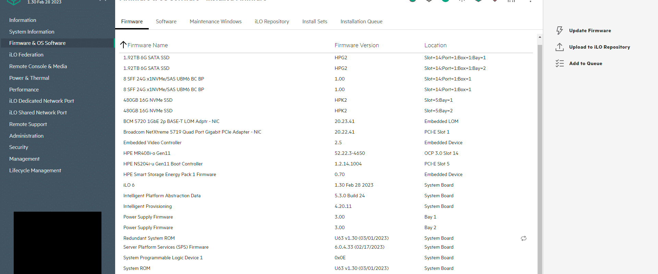Viewport: 658px width, 274px height.
Task: Click the Add to Queue checklist icon
Action: (x=559, y=63)
